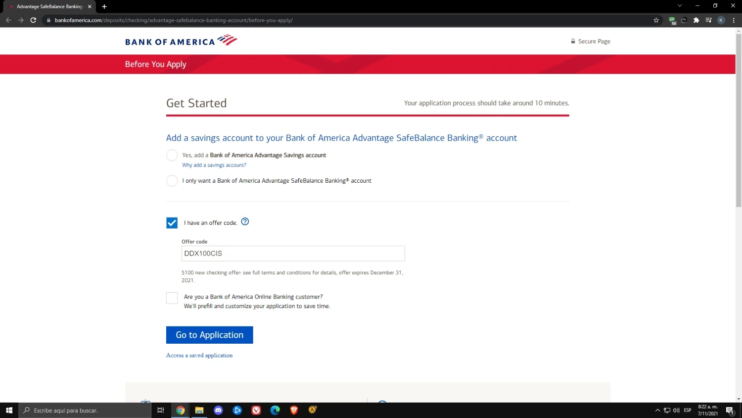Open the Battle.net taskbar icon
742x418 pixels.
click(x=237, y=410)
